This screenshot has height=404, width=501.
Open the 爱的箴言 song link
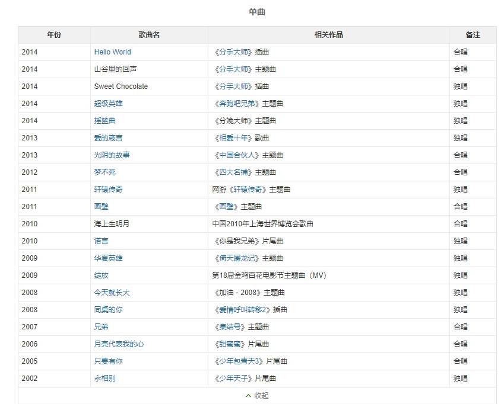point(108,138)
